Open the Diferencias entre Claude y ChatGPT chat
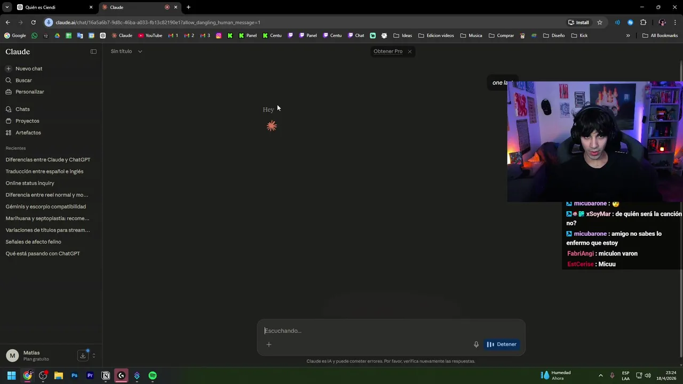 pos(48,160)
